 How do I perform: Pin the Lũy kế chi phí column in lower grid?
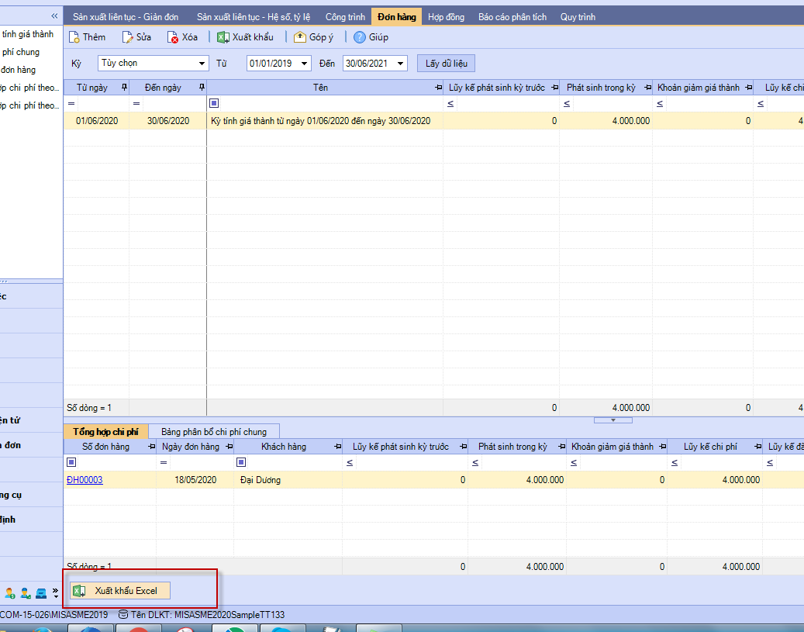click(757, 447)
